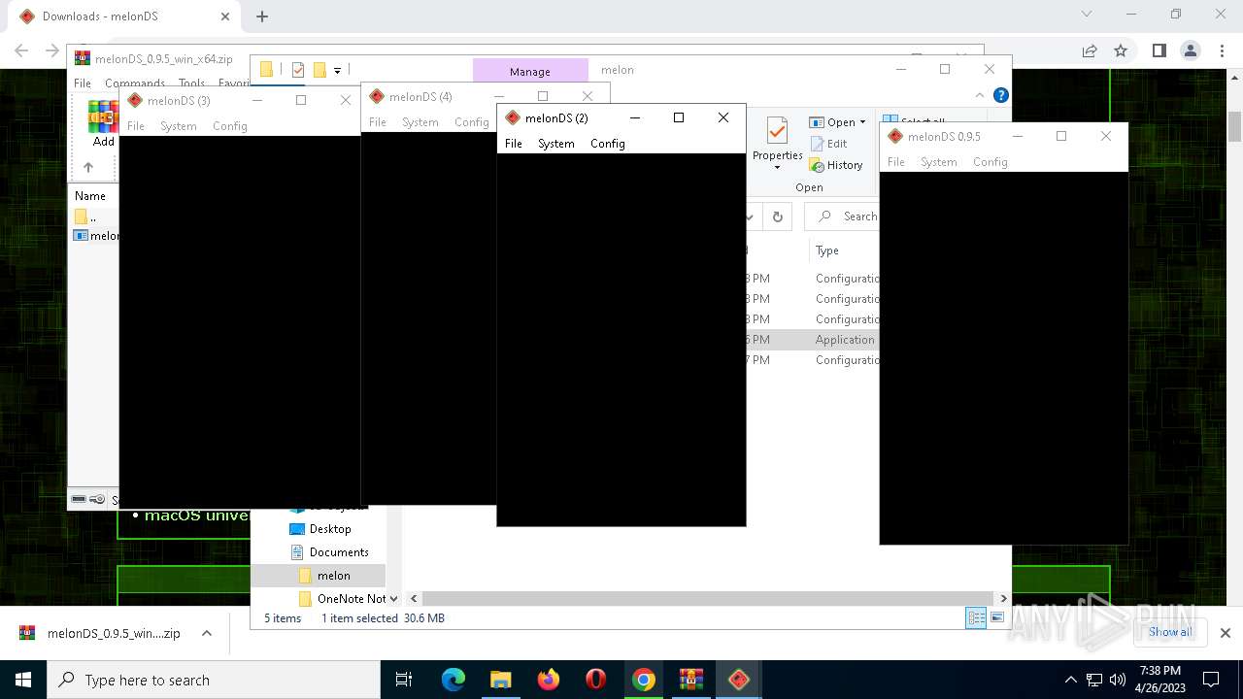Open System menu in melonDS 0.9.5 window
Screen dimensions: 1243x699
939,162
